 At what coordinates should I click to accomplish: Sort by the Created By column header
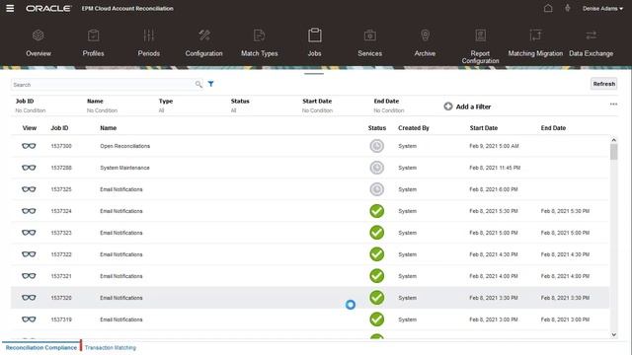[414, 128]
